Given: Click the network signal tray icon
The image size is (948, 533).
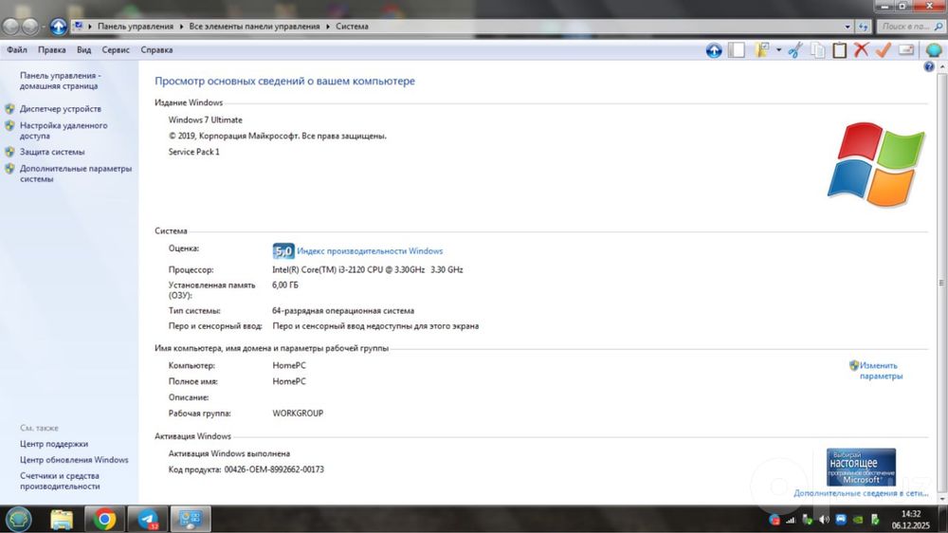Looking at the screenshot, I should (x=791, y=520).
